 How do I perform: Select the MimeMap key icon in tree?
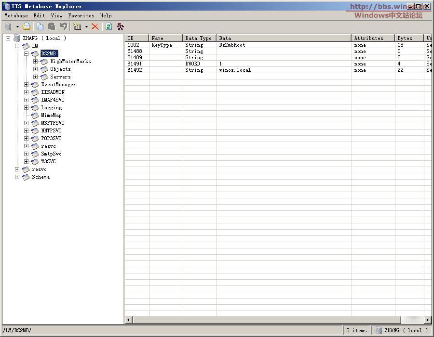[x=35, y=116]
